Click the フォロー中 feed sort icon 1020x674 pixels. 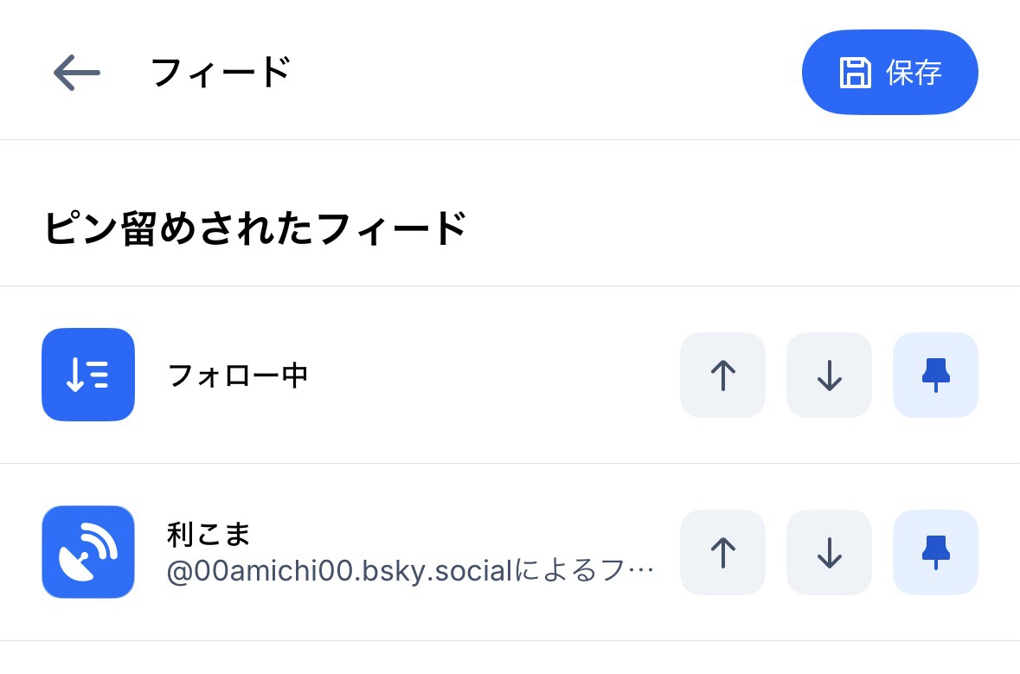[88, 375]
